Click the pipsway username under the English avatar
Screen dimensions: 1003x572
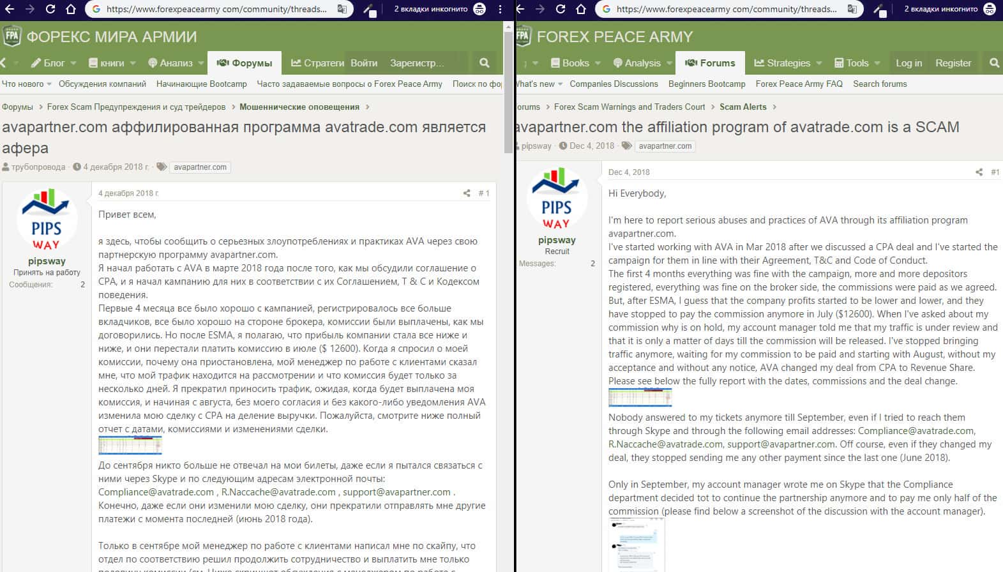point(557,240)
